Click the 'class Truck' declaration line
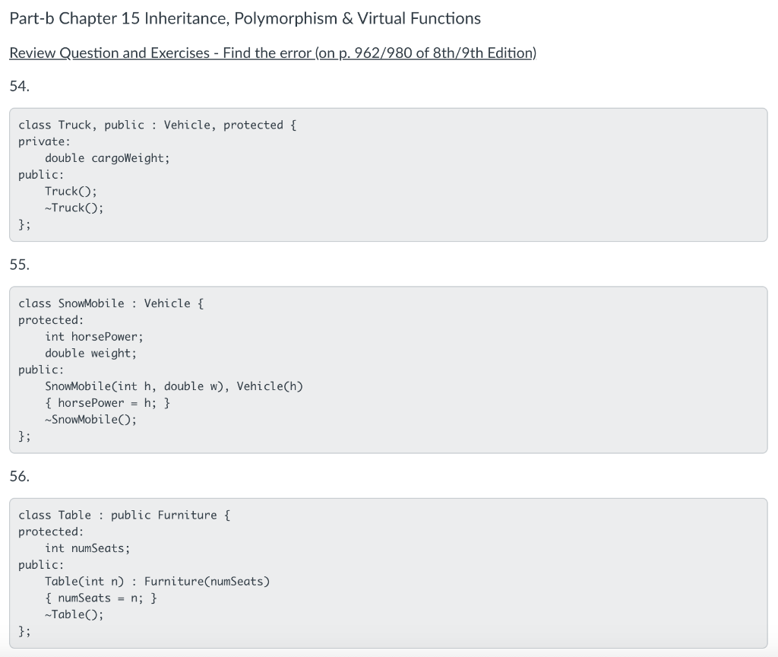Screen dimensions: 778x657 tap(157, 125)
